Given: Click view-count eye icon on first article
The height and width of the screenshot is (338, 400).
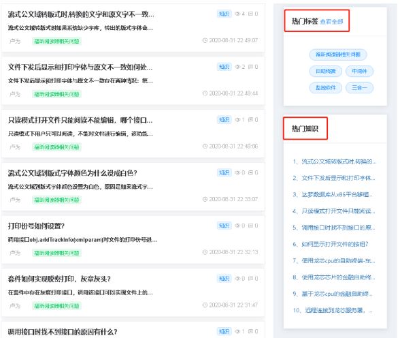Looking at the screenshot, I should click(x=237, y=14).
